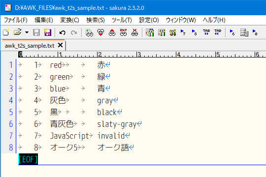Click the word 'invalid' in line 7

[x=111, y=136]
